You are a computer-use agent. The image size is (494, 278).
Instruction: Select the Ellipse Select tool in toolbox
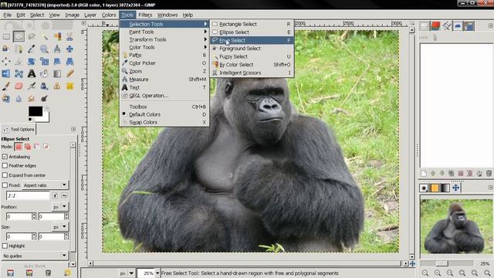tap(19, 36)
